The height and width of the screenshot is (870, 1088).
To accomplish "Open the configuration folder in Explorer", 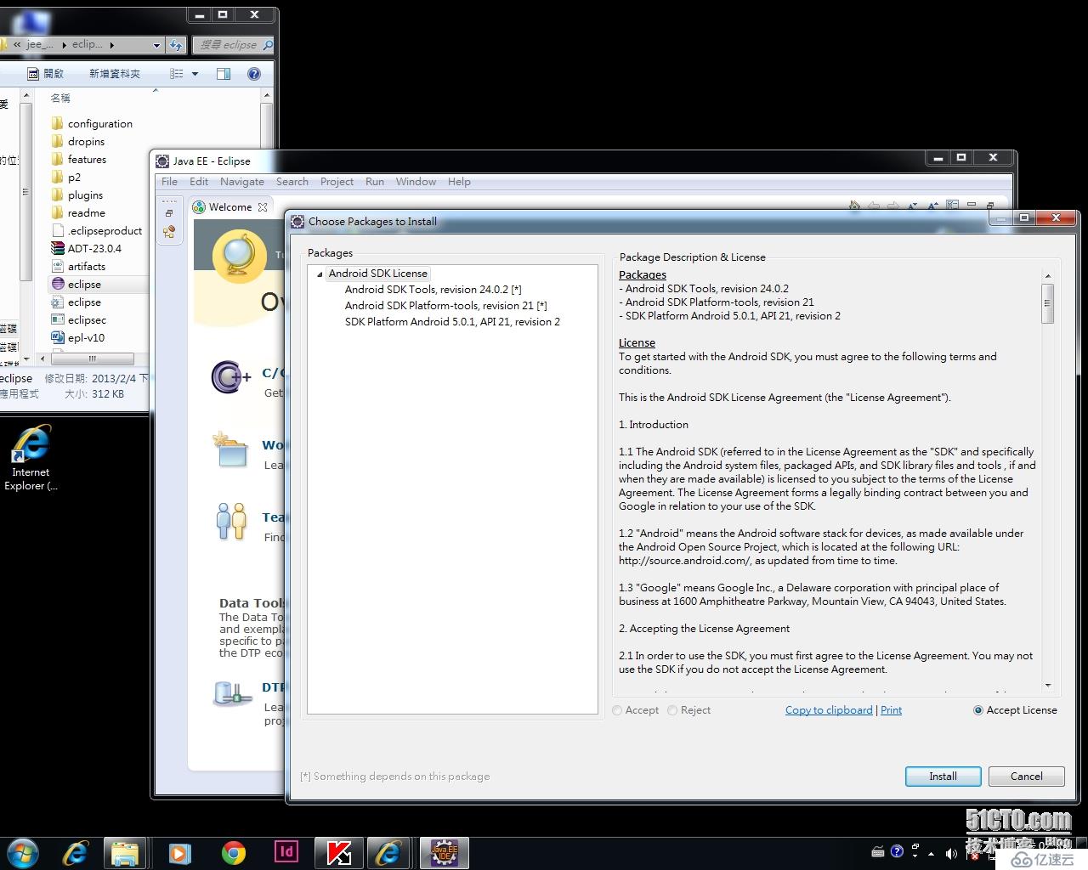I will pyautogui.click(x=91, y=123).
